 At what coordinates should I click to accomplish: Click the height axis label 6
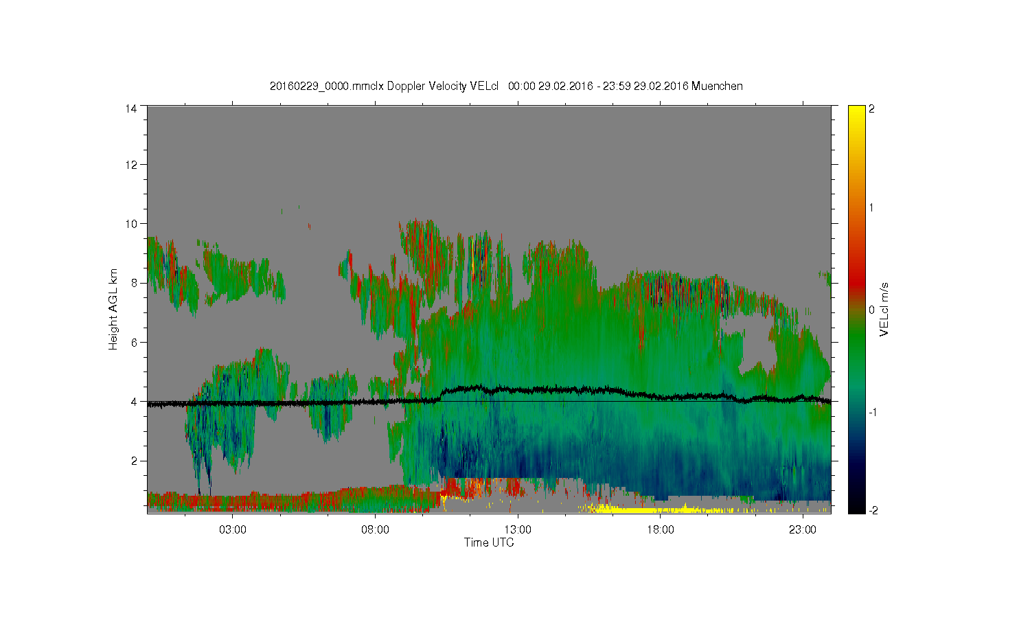click(135, 342)
